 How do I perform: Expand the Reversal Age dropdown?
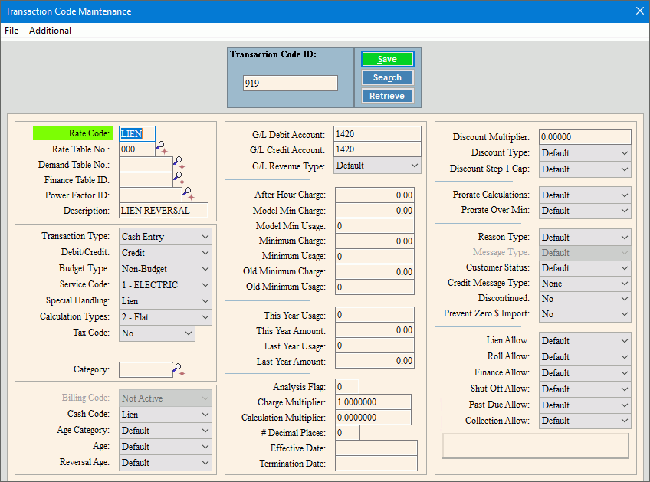click(166, 463)
